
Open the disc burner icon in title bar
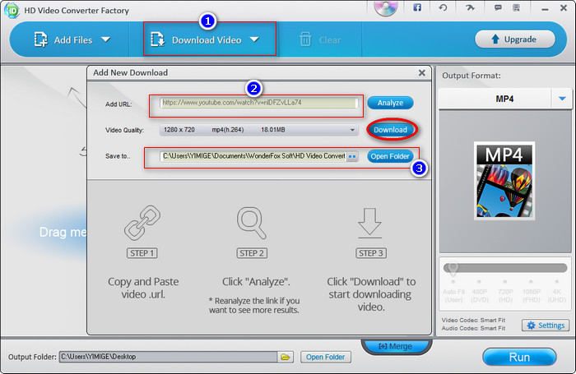386,8
